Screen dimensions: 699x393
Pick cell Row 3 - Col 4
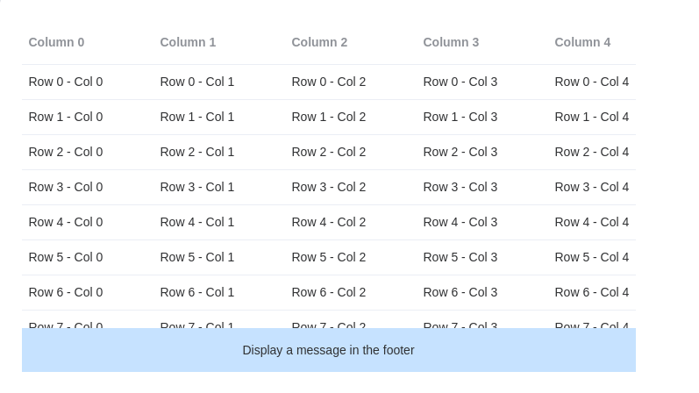[x=592, y=187]
